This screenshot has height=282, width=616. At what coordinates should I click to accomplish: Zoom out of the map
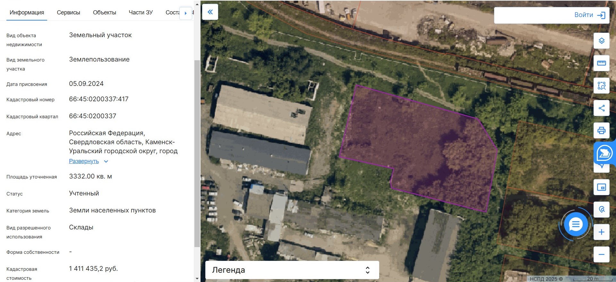pos(602,254)
